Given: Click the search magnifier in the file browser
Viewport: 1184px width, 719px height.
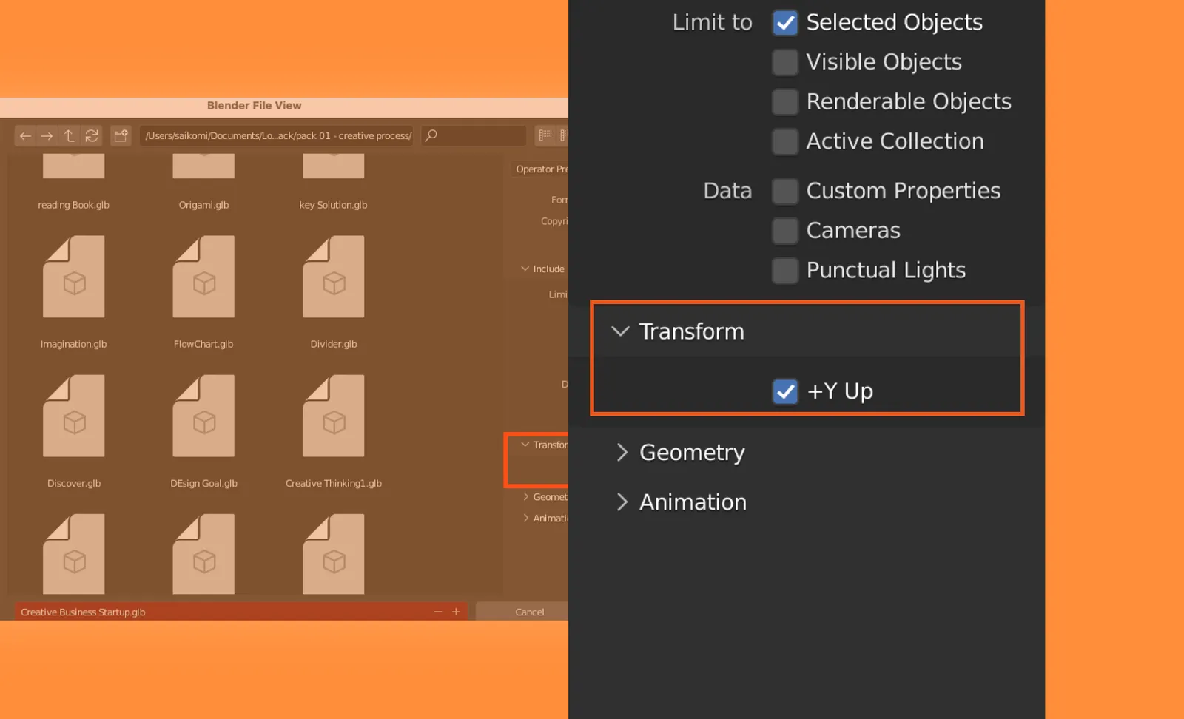Looking at the screenshot, I should [430, 135].
